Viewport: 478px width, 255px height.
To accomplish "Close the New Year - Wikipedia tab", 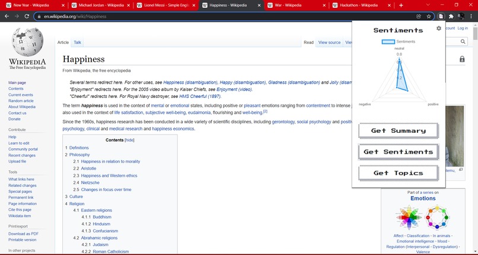I will pos(63,5).
